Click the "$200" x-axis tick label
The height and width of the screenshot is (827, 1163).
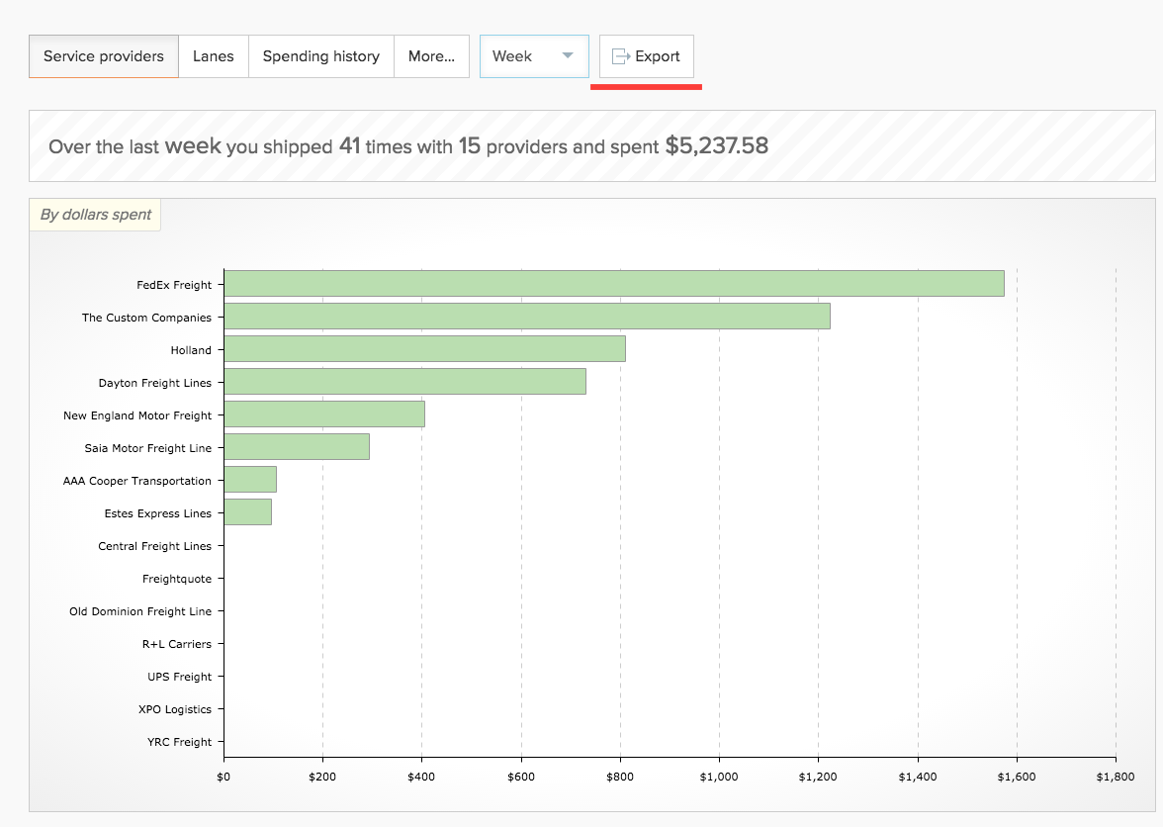322,777
